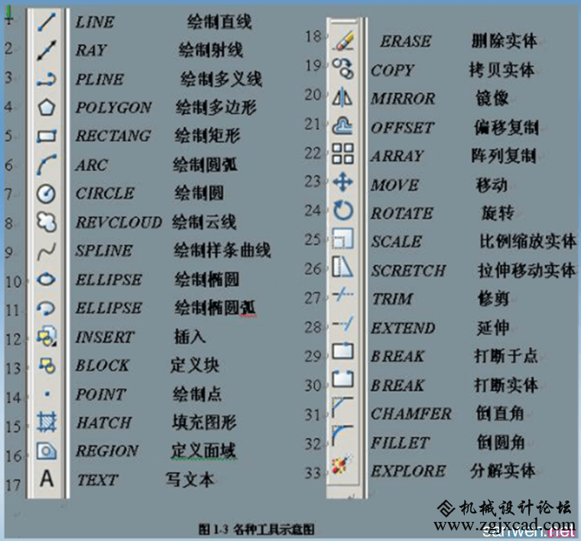This screenshot has height=541, width=581.
Task: Click the ROTATE command label
Action: [402, 213]
